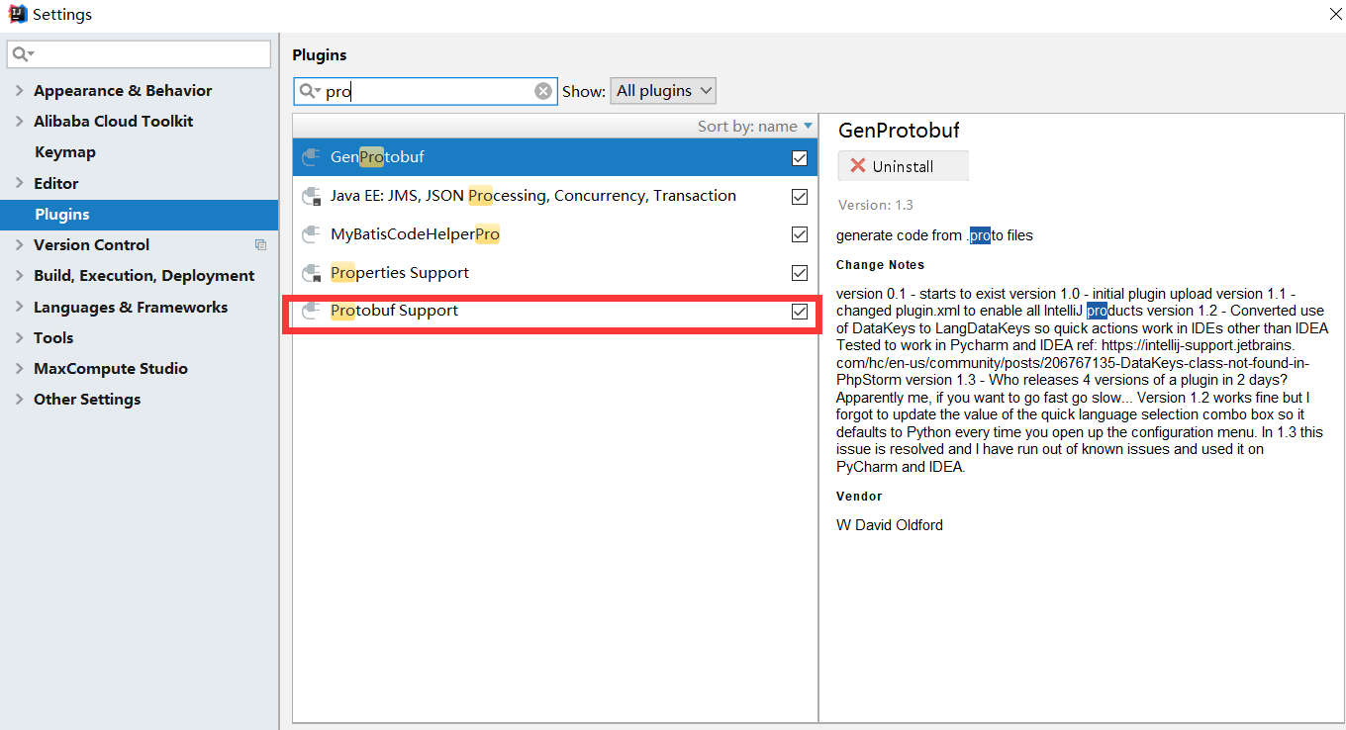
Task: Select the MyBatisCodeHelperPro plugin name
Action: (x=415, y=234)
